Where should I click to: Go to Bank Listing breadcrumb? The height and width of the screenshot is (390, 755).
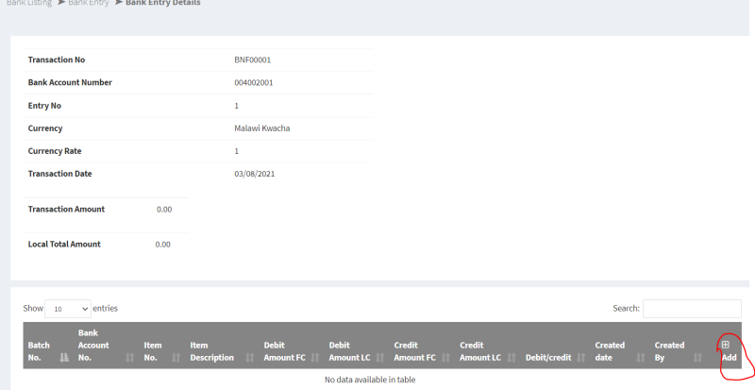pyautogui.click(x=25, y=3)
